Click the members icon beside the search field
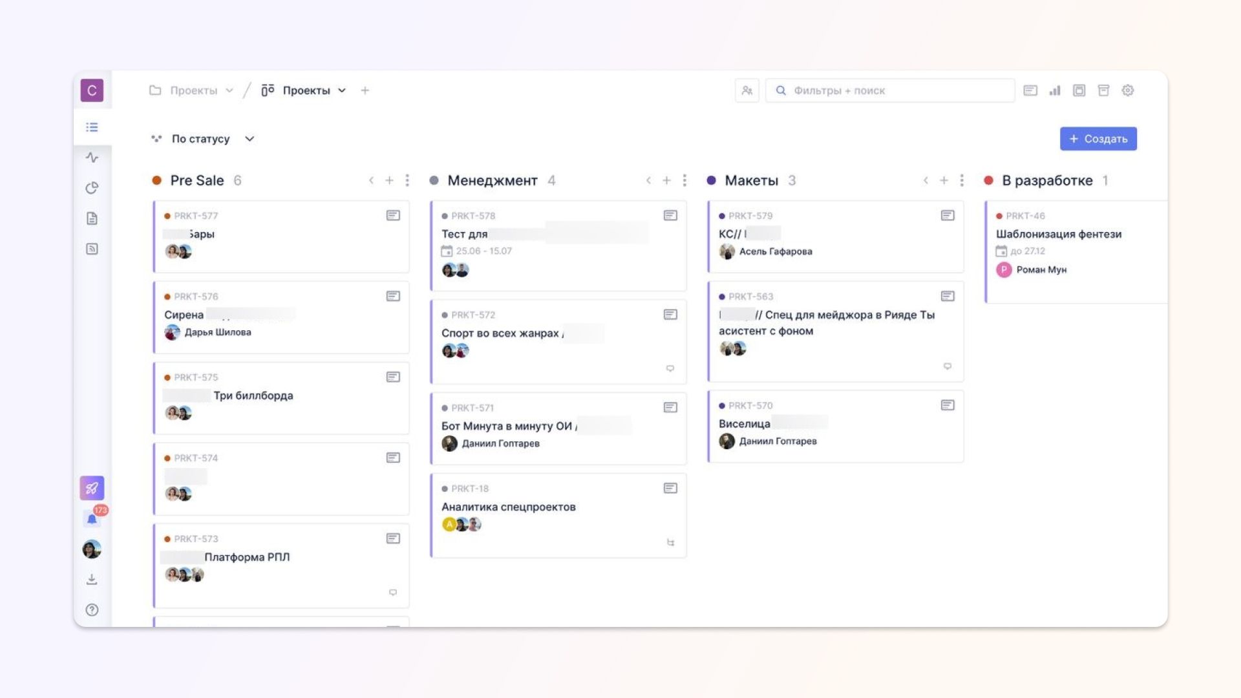Screen dimensions: 1241x698 747,90
